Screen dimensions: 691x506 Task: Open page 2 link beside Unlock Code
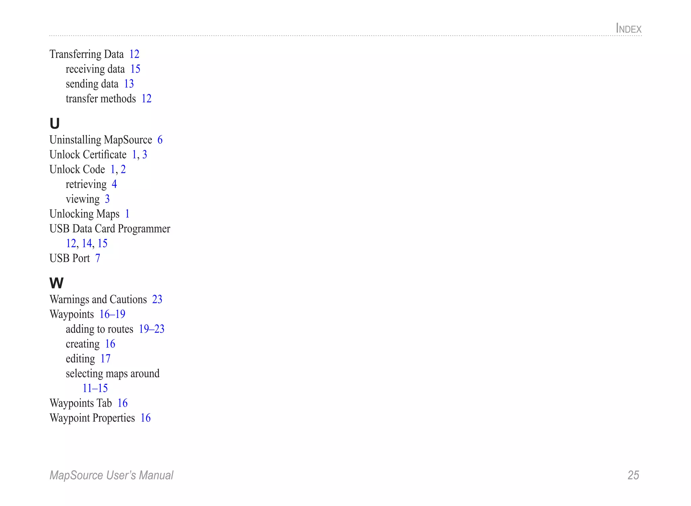123,169
